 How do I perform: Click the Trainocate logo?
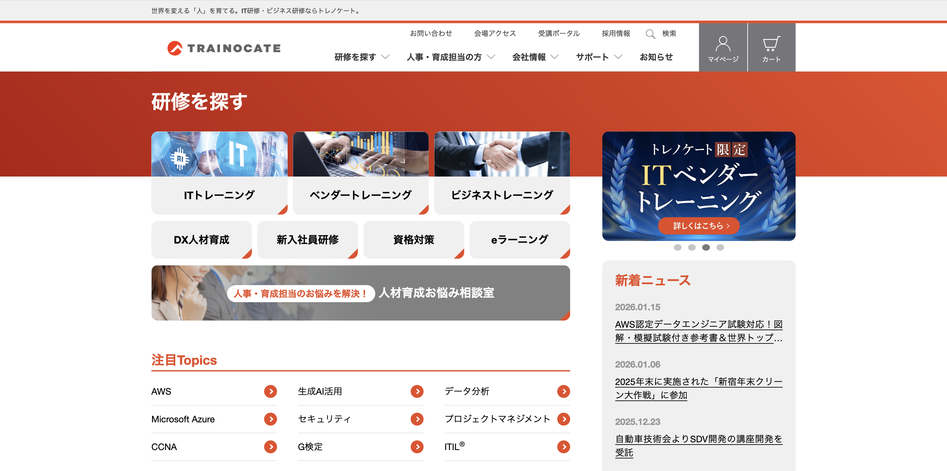pyautogui.click(x=224, y=48)
